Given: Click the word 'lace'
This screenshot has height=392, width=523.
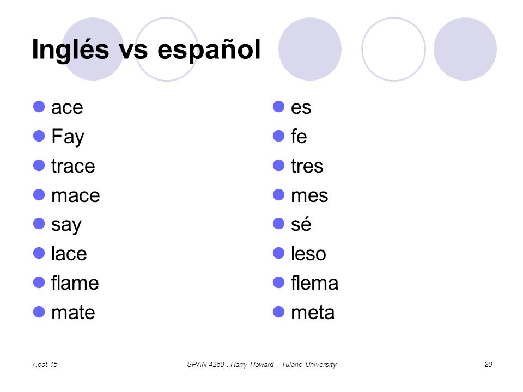Looking at the screenshot, I should [69, 253].
